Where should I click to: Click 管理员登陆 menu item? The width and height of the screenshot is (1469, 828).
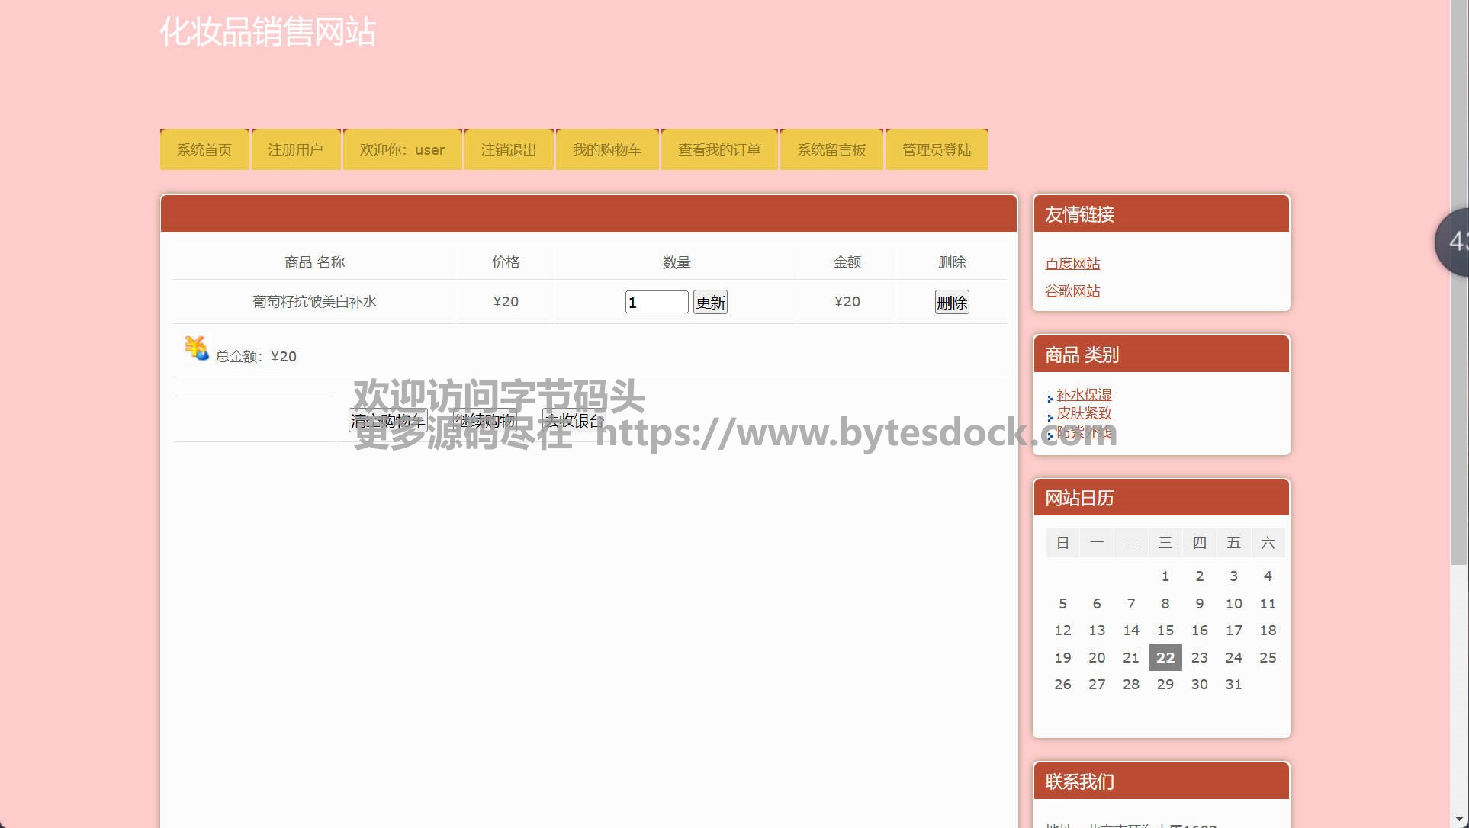937,150
